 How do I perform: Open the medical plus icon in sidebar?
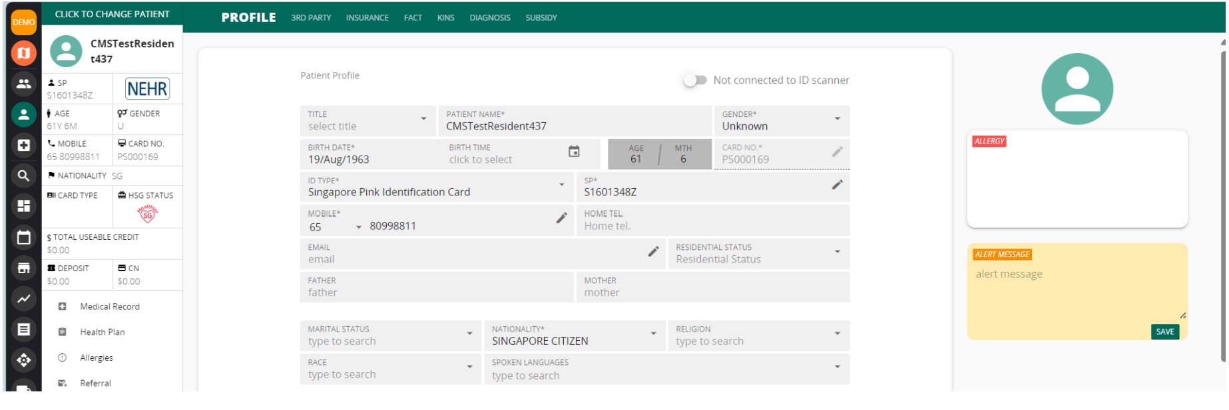pyautogui.click(x=23, y=145)
